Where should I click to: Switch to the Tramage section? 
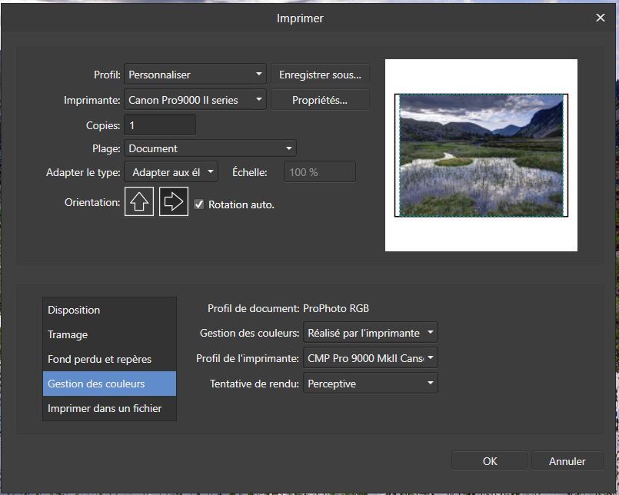tap(109, 334)
